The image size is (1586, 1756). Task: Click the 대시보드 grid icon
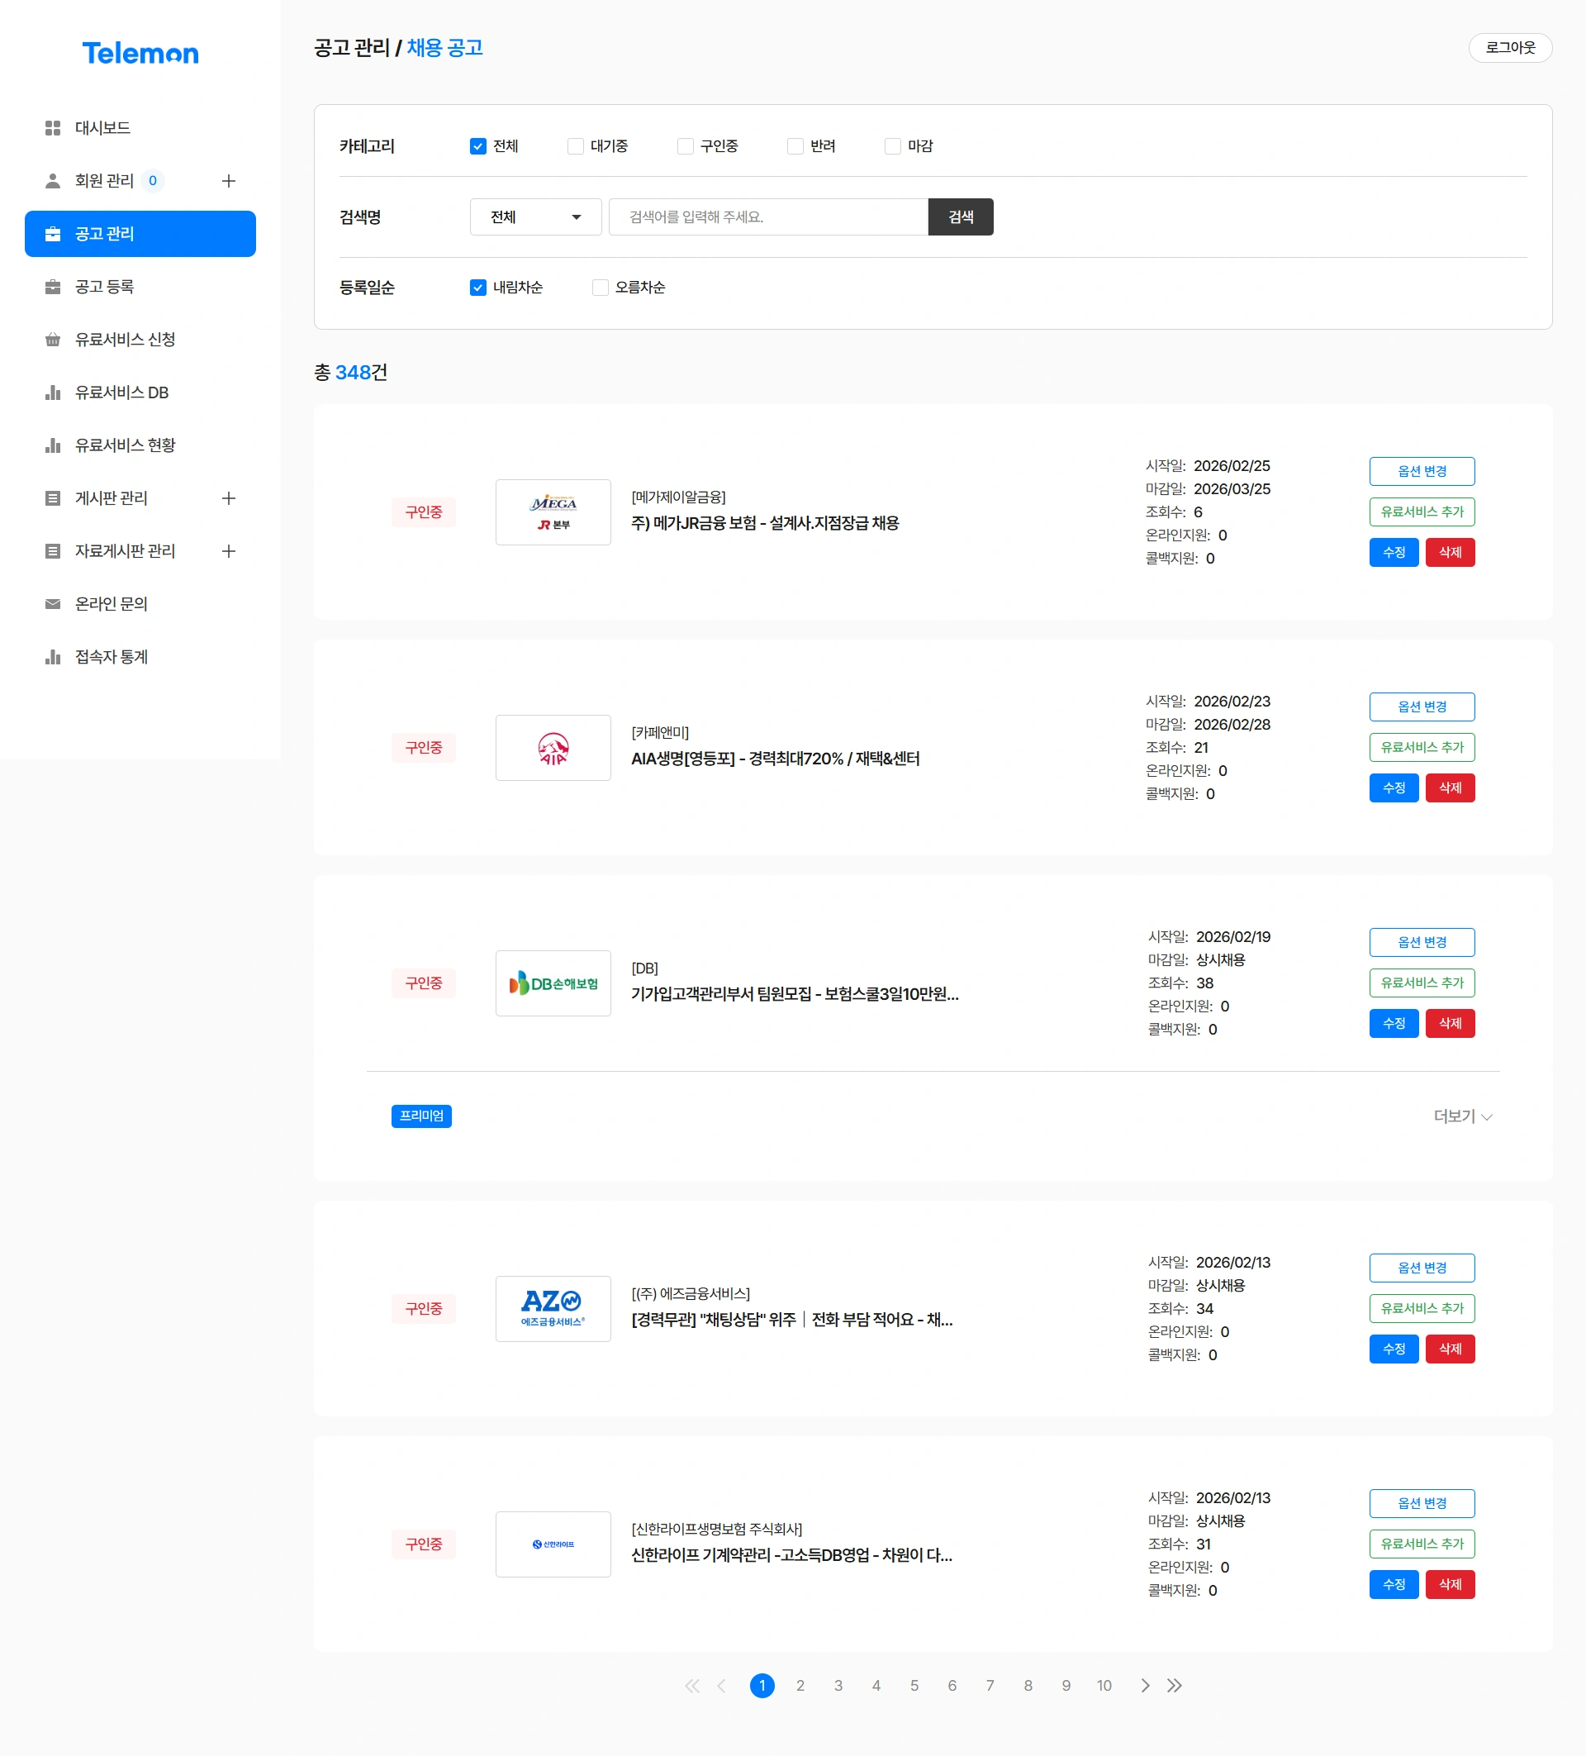pyautogui.click(x=53, y=128)
